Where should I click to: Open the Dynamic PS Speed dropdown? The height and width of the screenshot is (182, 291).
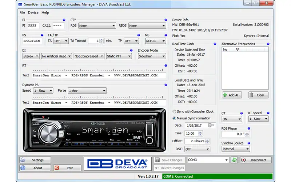[x=43, y=91]
